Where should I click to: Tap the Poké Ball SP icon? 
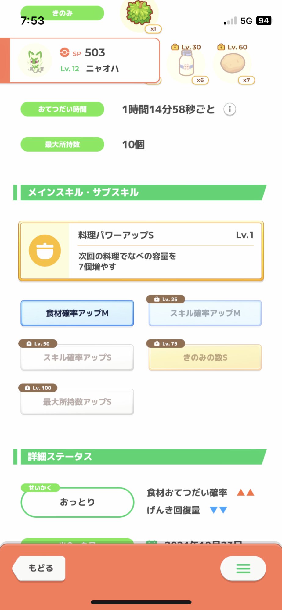[64, 52]
